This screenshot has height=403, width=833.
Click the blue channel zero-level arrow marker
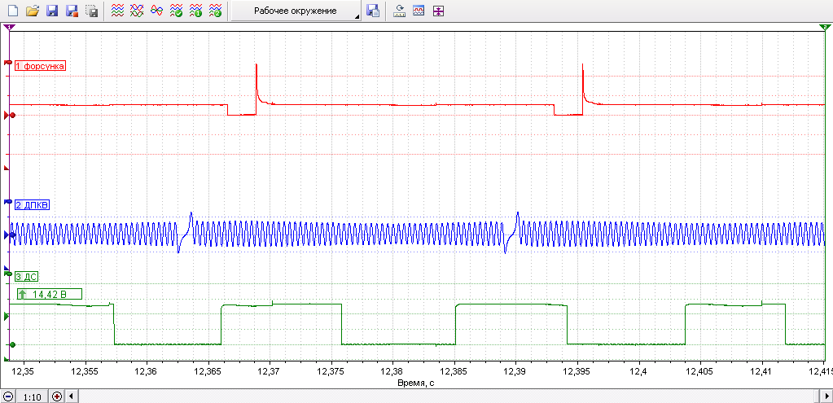click(7, 234)
